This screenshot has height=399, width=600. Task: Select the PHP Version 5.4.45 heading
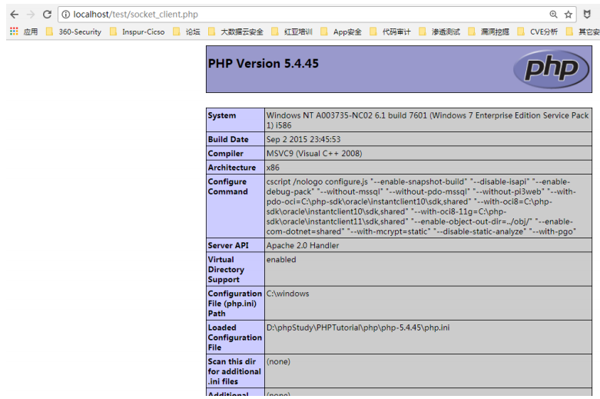[264, 64]
